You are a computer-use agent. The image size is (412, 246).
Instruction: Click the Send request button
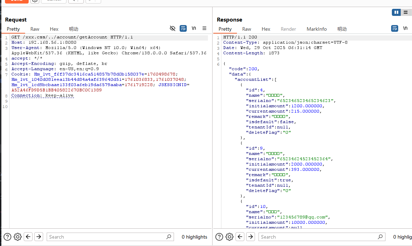pyautogui.click(x=17, y=1)
